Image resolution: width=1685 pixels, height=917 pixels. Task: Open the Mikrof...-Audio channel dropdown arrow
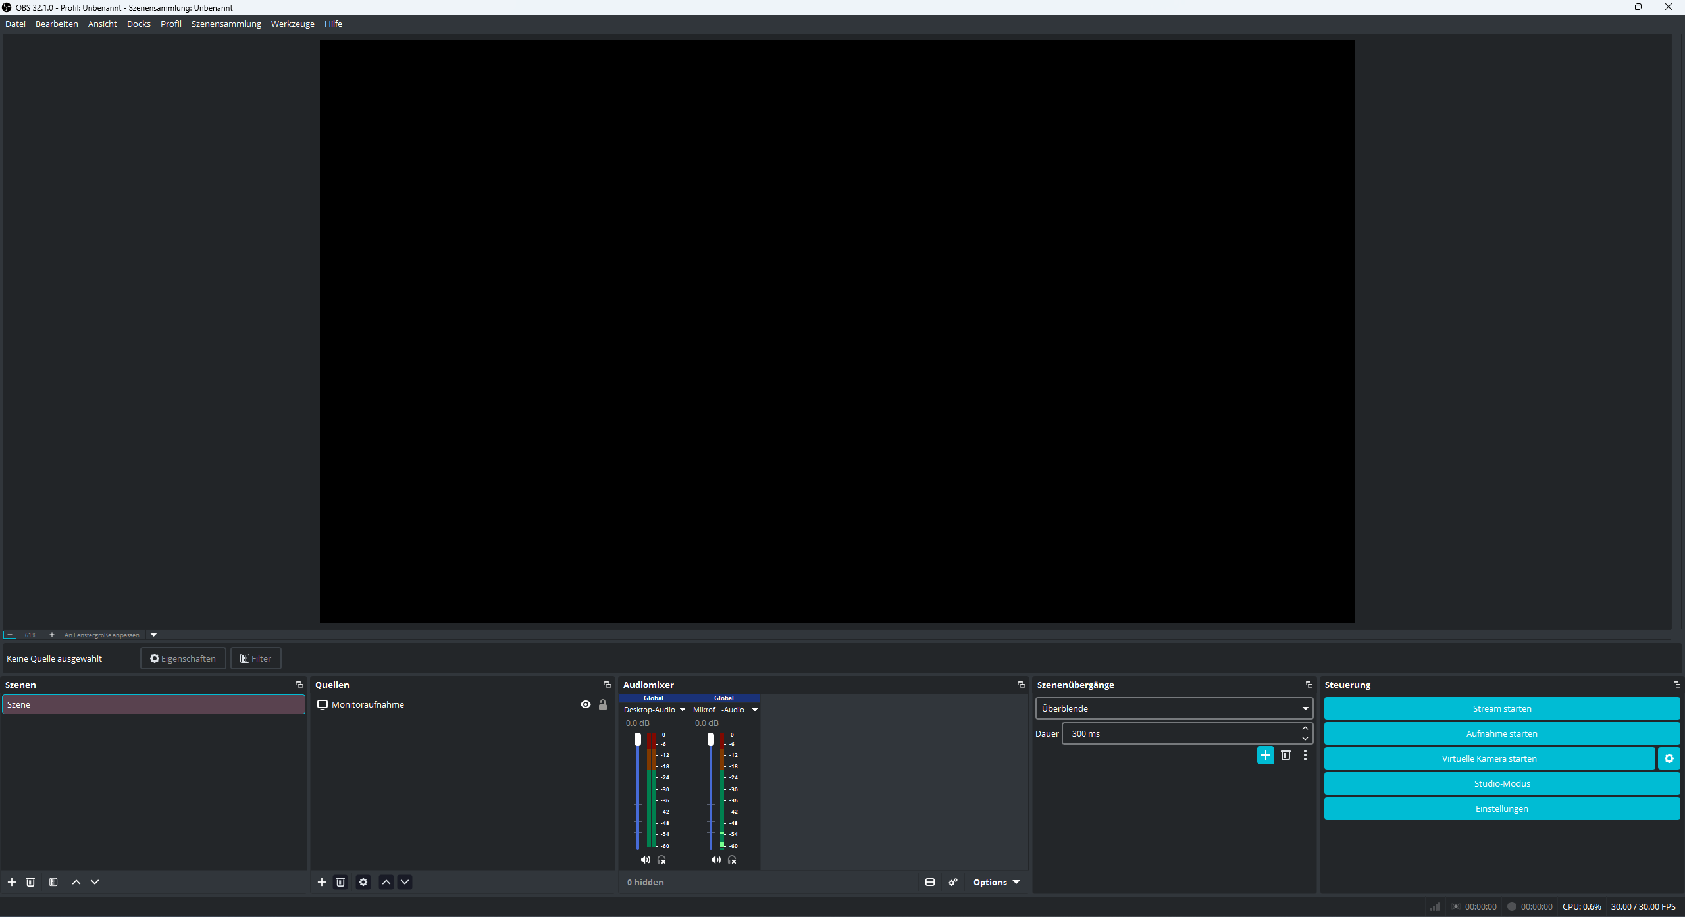pos(755,710)
